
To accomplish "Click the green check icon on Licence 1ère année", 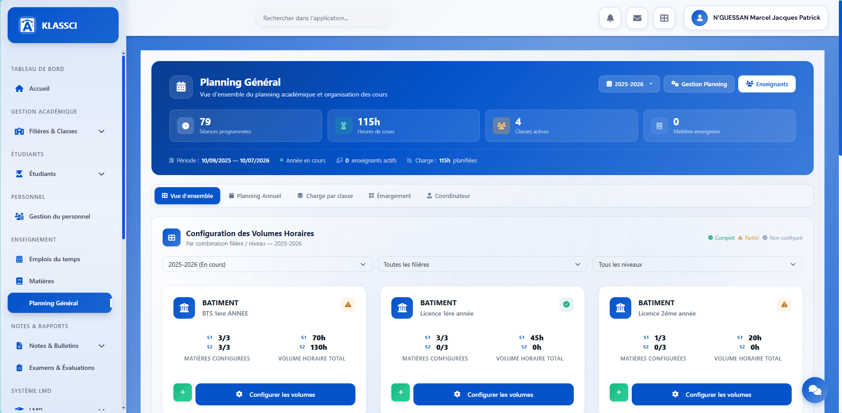I will 566,304.
